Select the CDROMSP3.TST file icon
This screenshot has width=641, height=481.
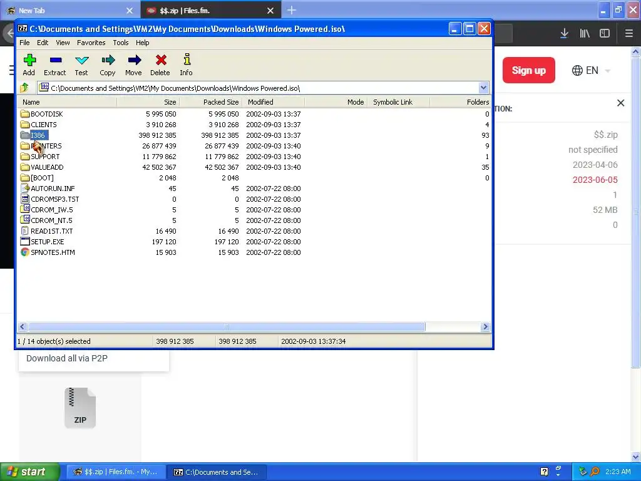click(25, 199)
